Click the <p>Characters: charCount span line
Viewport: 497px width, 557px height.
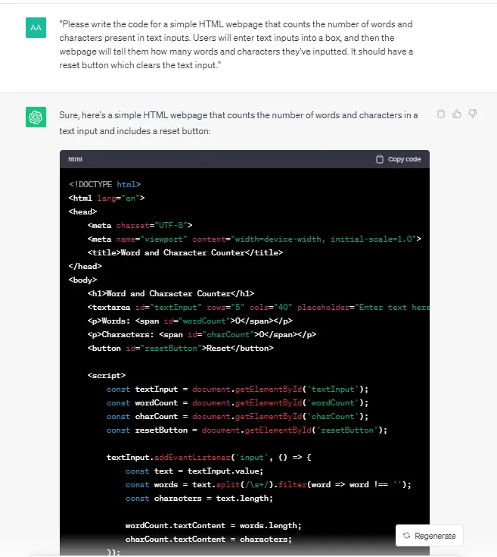(202, 335)
